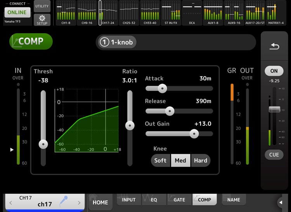
Task: Select the CH17-24 meter bank
Action: pos(108,13)
